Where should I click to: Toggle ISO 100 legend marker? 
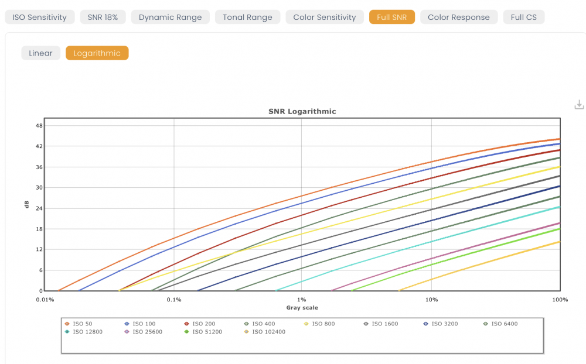(127, 324)
